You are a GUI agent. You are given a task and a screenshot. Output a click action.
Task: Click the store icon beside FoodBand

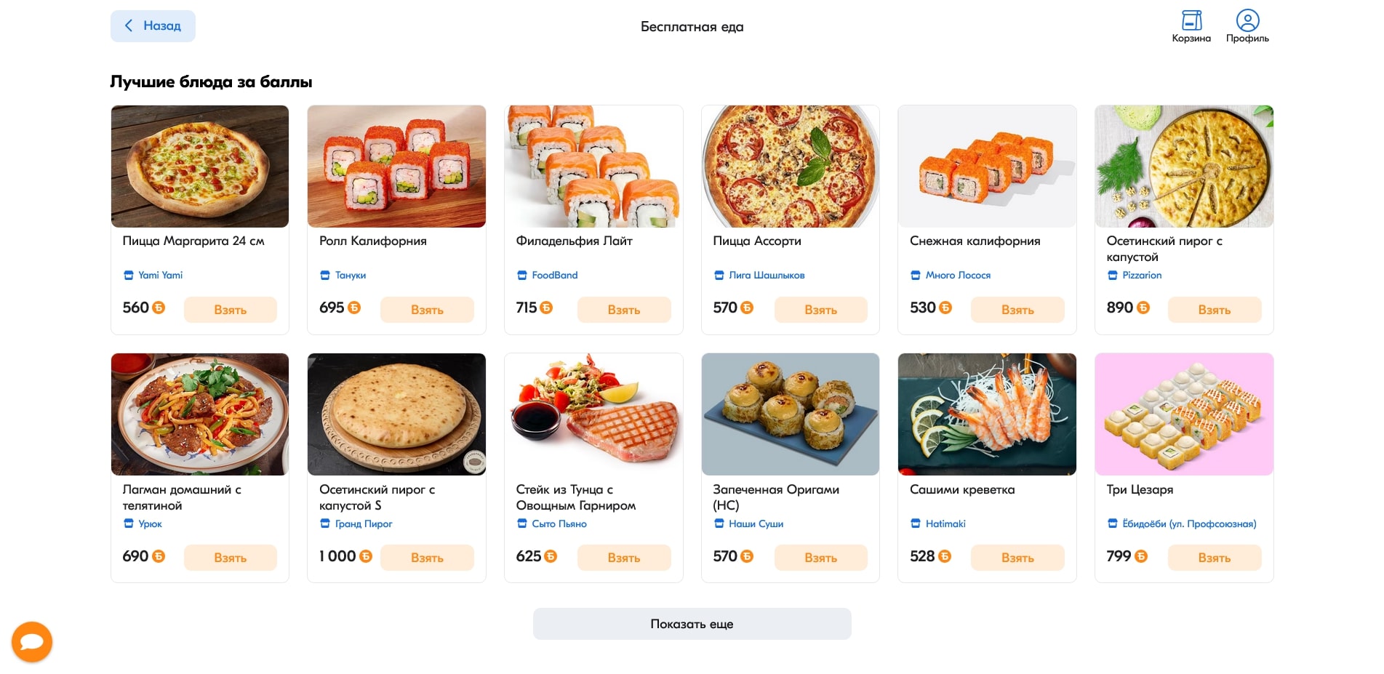[522, 276]
